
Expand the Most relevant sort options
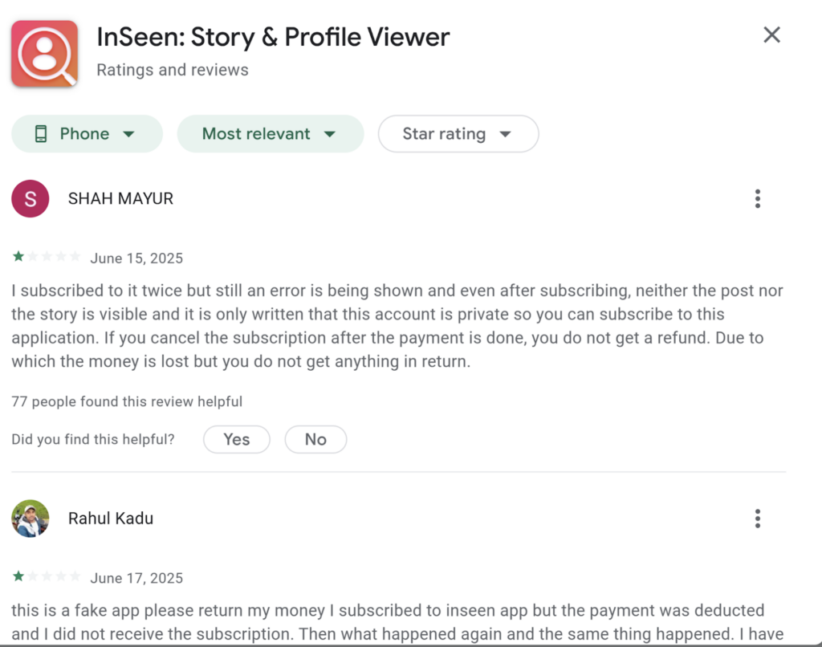pos(271,133)
